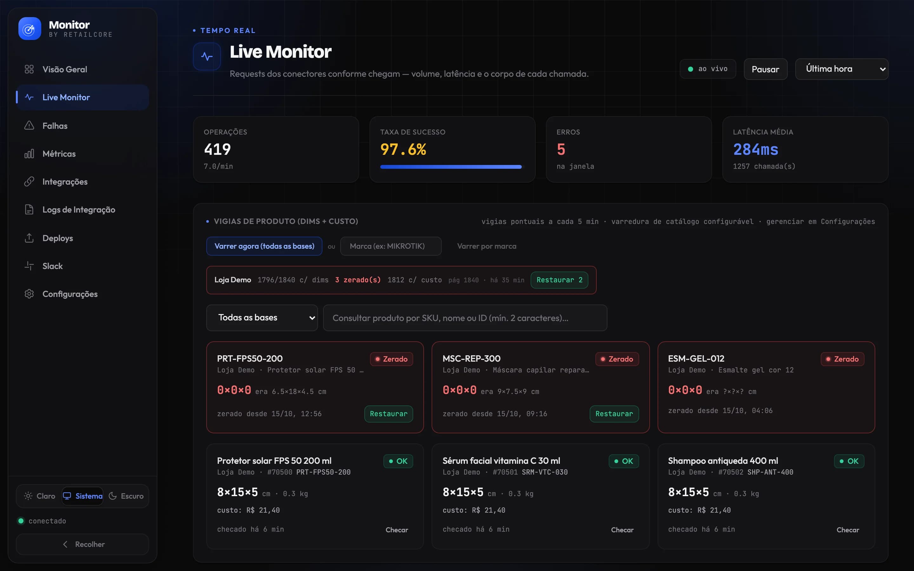Click the Live Monitor pulse icon in sidebar
914x571 pixels.
29,97
